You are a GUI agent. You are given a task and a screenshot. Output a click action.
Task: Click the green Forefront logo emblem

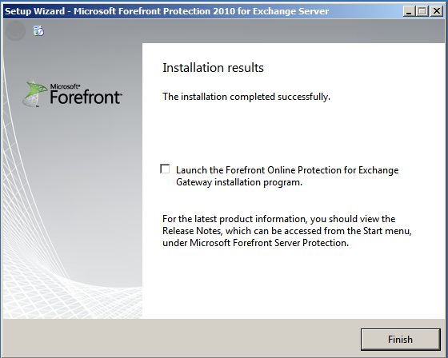click(x=35, y=93)
